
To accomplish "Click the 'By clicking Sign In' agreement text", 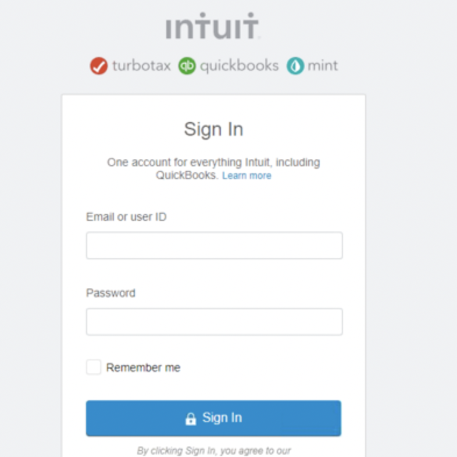I will point(213,451).
